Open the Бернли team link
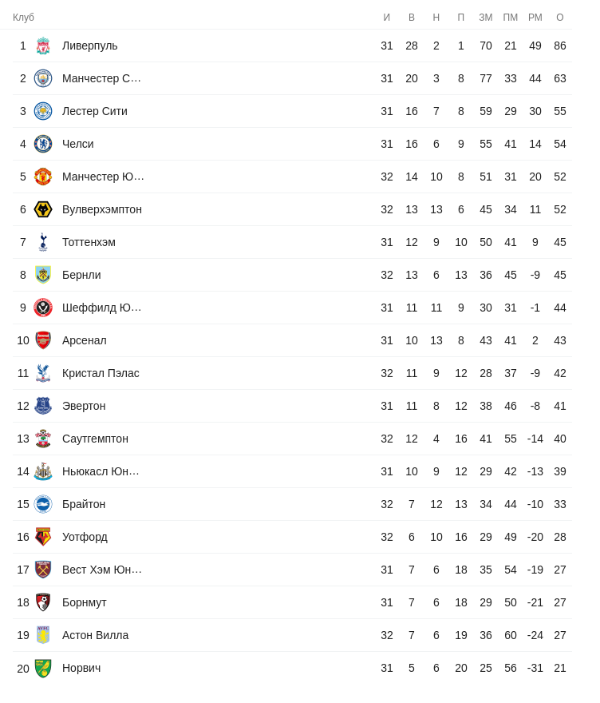Image resolution: width=600 pixels, height=703 pixels. [81, 275]
